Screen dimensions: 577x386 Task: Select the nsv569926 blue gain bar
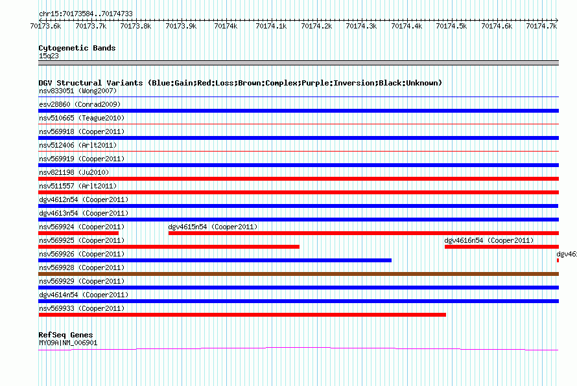215,260
